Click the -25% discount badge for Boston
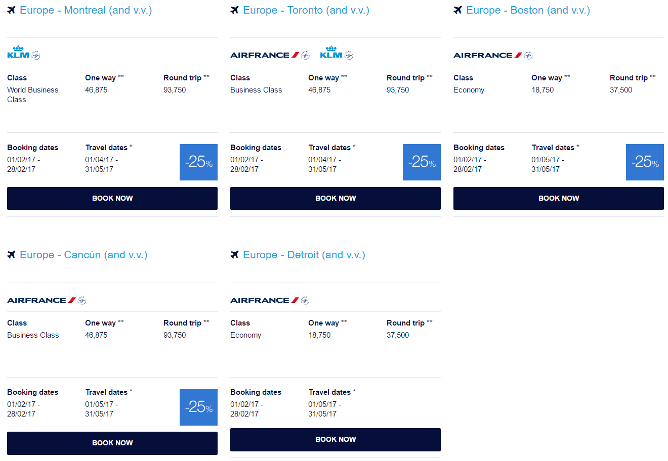 (x=645, y=162)
